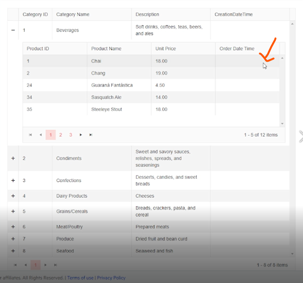The image size is (303, 283).
Task: Click last-page arrow in bottom categories pager
Action: pyautogui.click(x=55, y=265)
